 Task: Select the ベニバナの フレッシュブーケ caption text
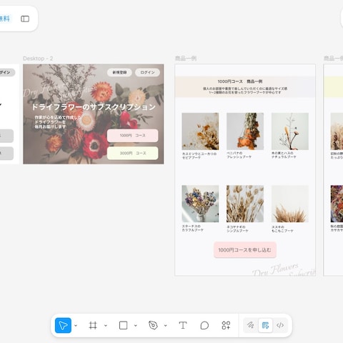(x=239, y=155)
